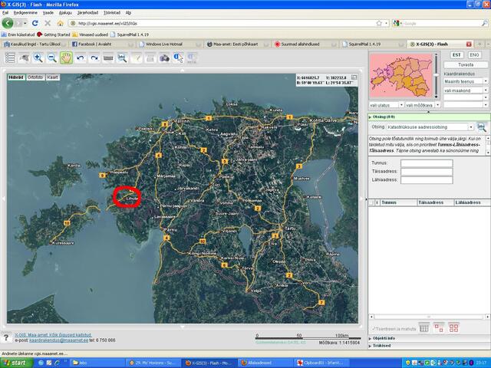Click the overview map zoom slider handle

tap(436, 75)
